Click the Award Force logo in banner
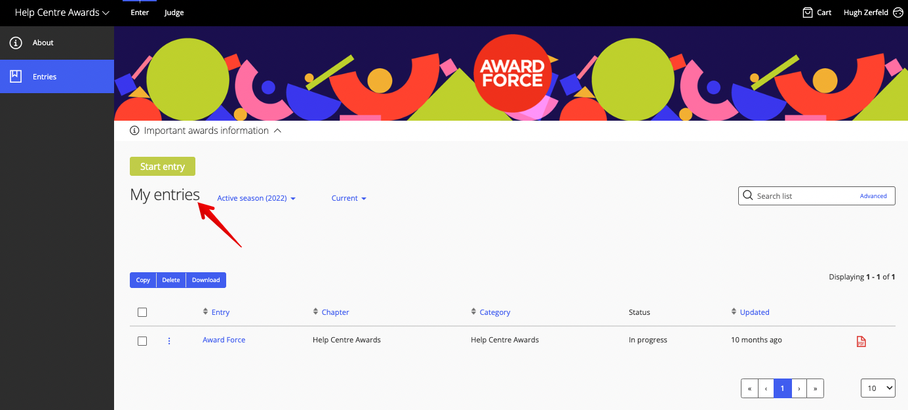This screenshot has width=908, height=410. click(512, 73)
